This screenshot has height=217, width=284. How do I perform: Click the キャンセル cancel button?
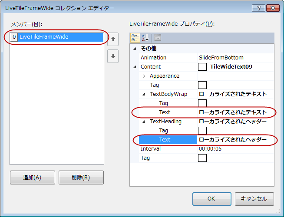254,199
